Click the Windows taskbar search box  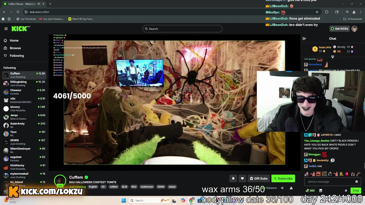pos(149,200)
